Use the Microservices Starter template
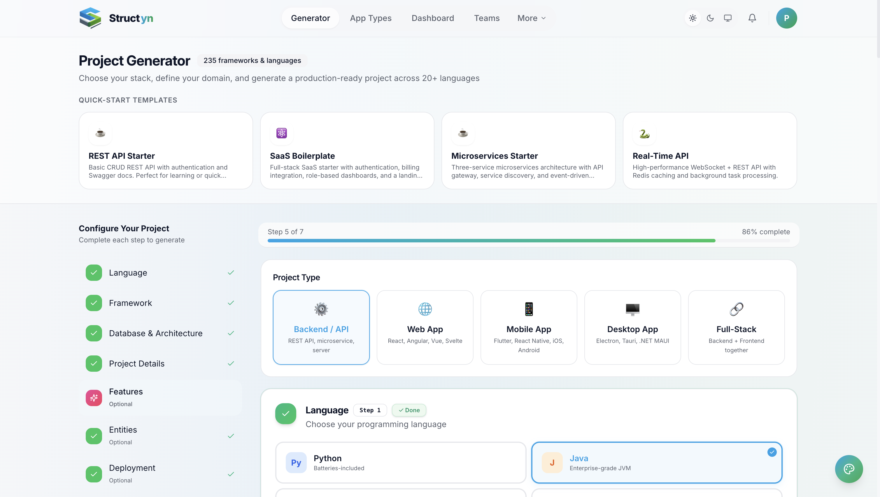 (528, 151)
